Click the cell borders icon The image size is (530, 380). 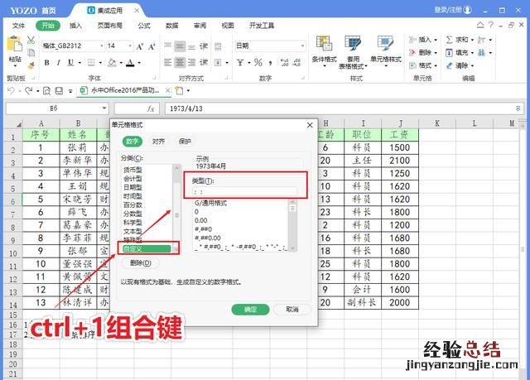coord(91,63)
